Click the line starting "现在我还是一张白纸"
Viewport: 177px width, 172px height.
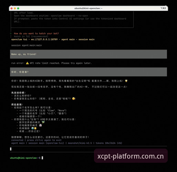point(69,87)
